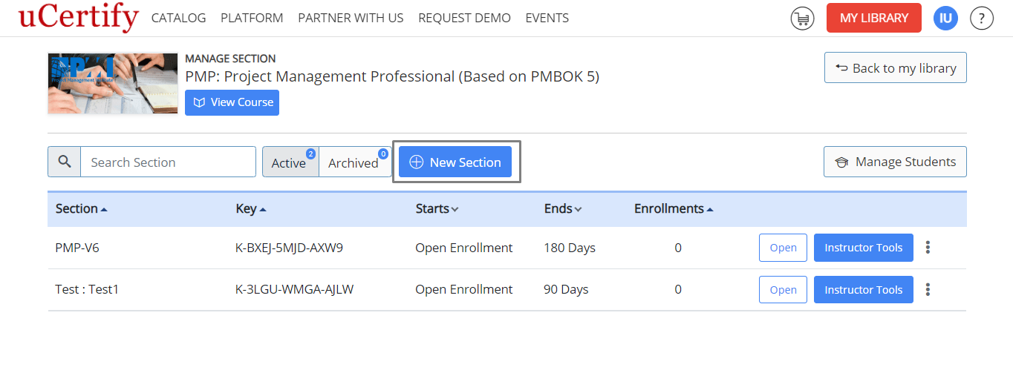Image resolution: width=1013 pixels, height=373 pixels.
Task: Click the PMP course title text
Action: click(x=392, y=76)
